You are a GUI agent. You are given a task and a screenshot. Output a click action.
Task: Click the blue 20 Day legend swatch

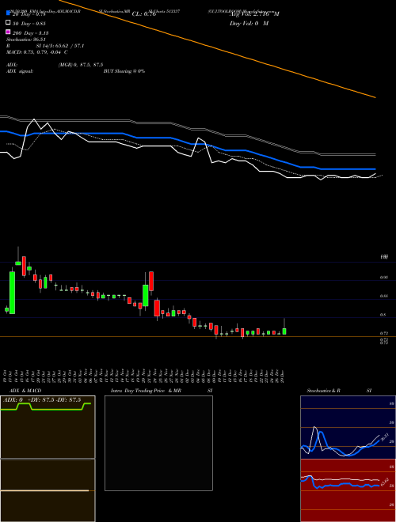pyautogui.click(x=8, y=13)
